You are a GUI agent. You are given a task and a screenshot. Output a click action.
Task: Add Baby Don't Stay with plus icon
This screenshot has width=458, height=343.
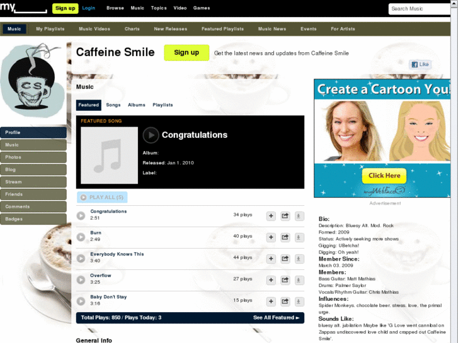[x=271, y=301]
